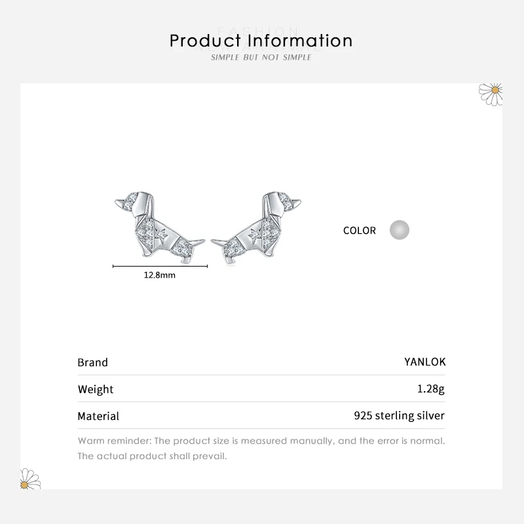Viewport: 524px width, 524px height.
Task: Pick the silver color swatch
Action: click(399, 230)
